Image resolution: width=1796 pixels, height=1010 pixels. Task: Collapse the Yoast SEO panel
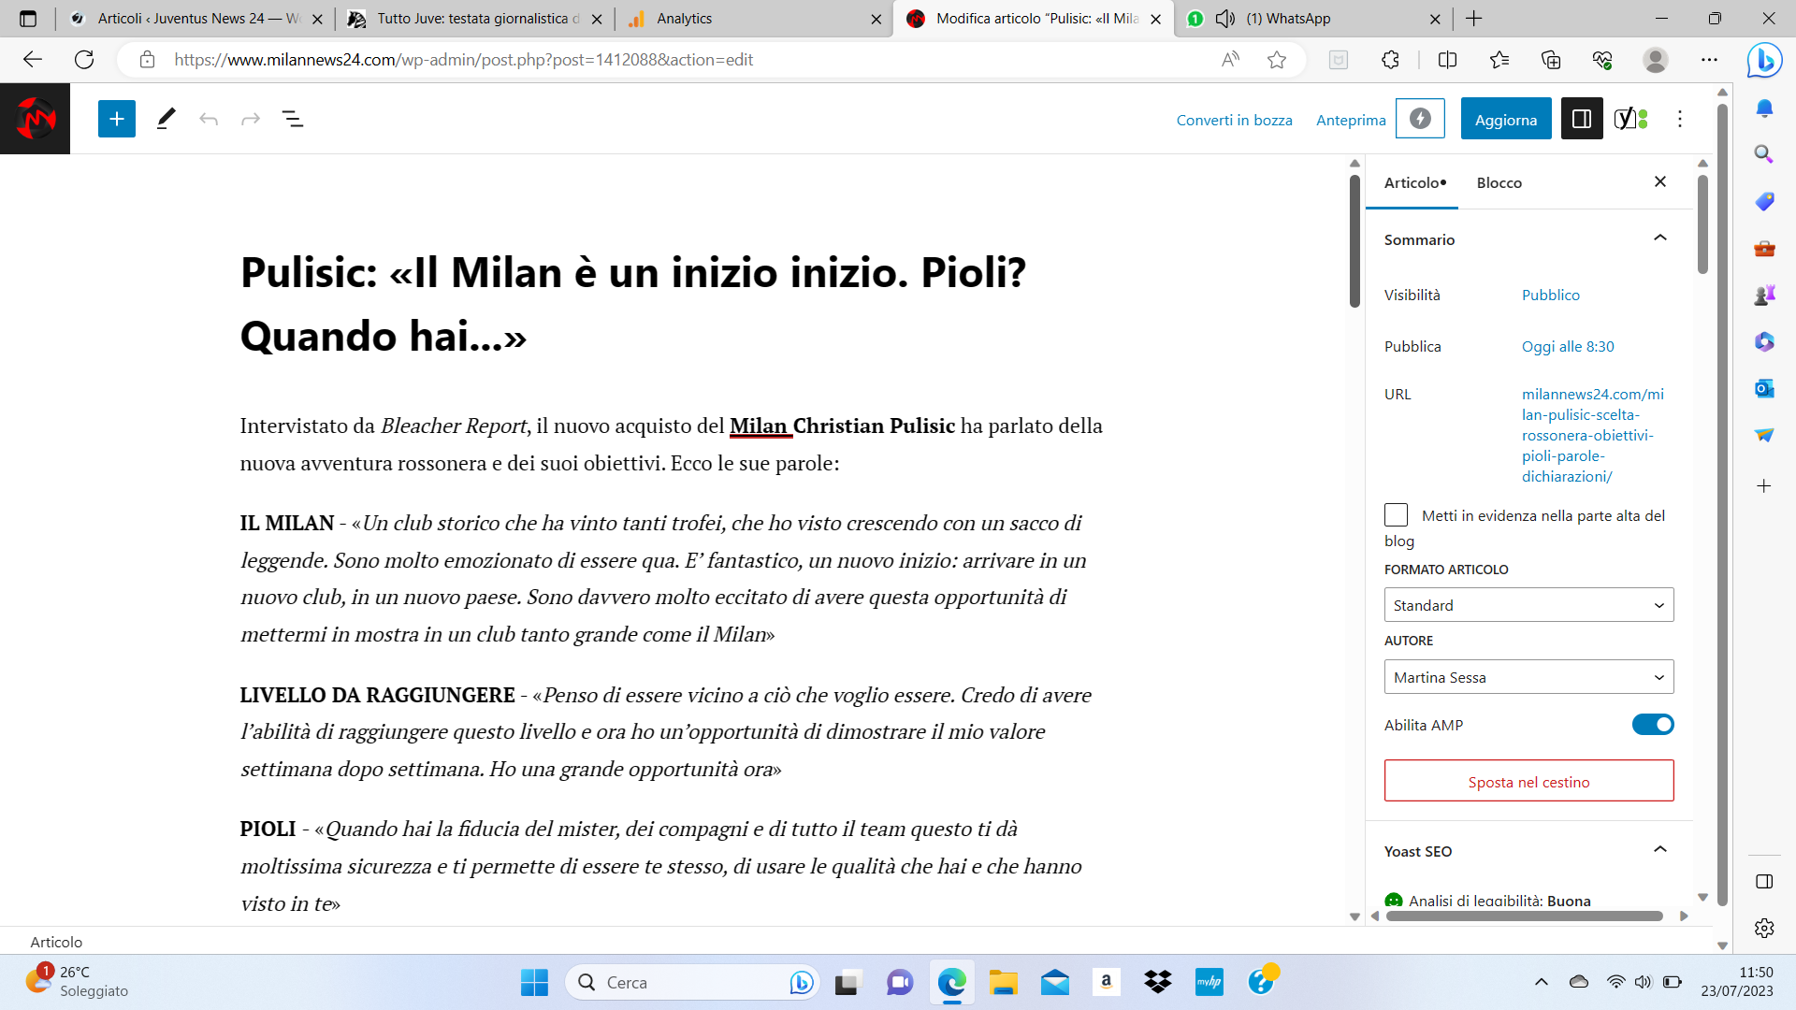click(x=1660, y=850)
